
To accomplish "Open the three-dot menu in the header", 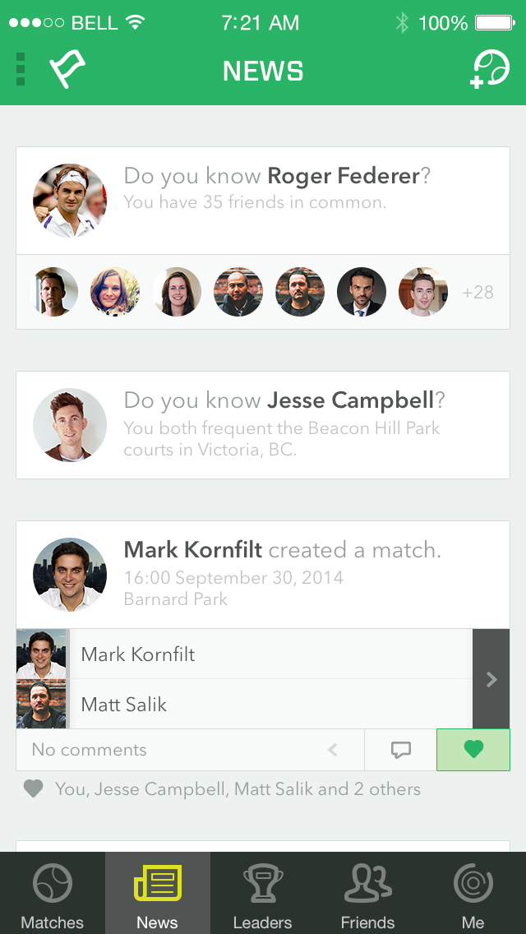I will 21,69.
